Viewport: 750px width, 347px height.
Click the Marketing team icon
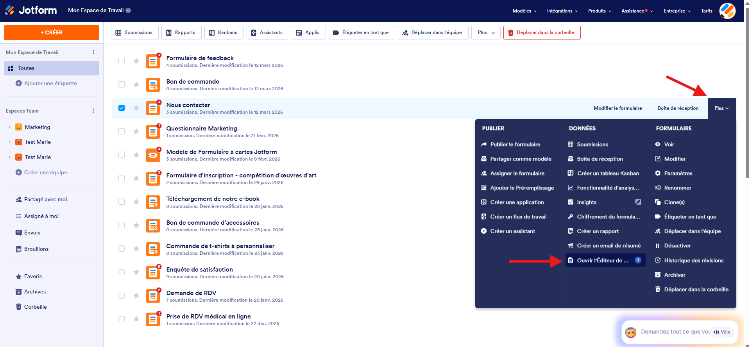point(19,127)
